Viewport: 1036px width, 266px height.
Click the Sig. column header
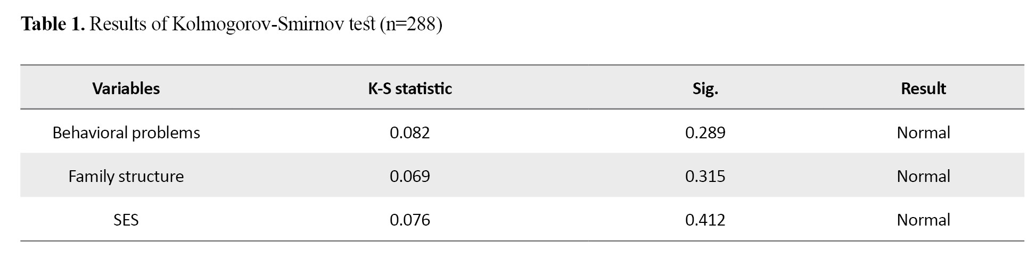click(x=705, y=89)
